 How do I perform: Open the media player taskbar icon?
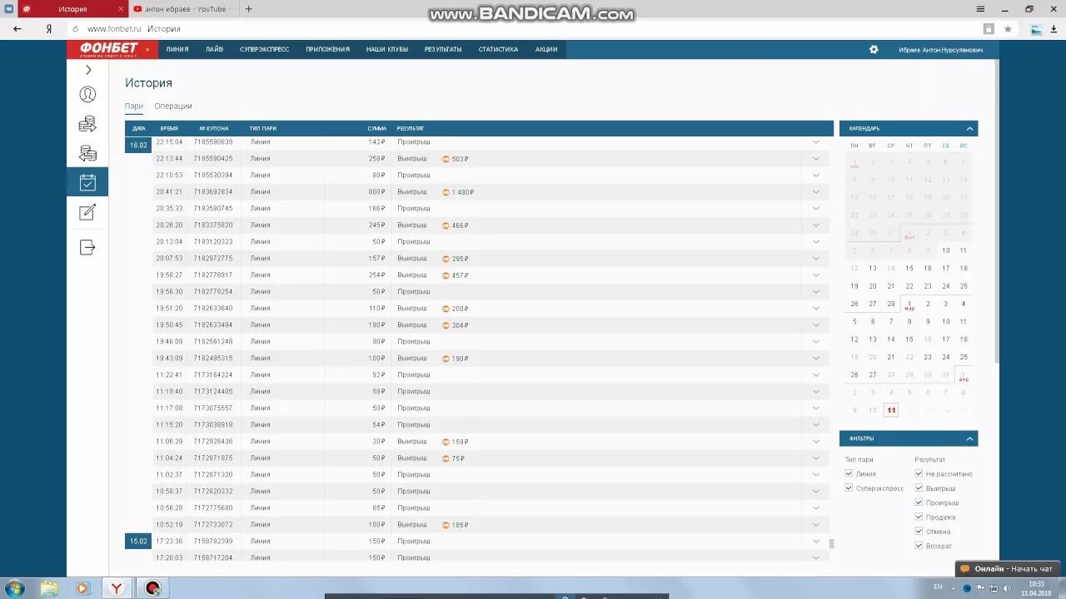(82, 588)
